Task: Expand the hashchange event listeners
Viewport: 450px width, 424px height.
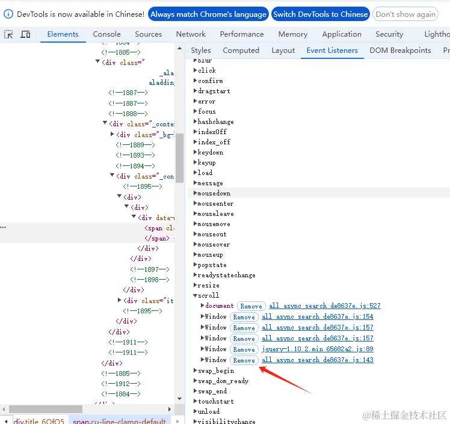Action: (x=196, y=121)
